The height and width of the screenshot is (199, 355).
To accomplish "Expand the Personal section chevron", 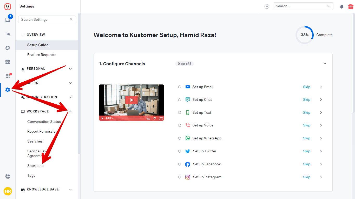I will coord(70,69).
